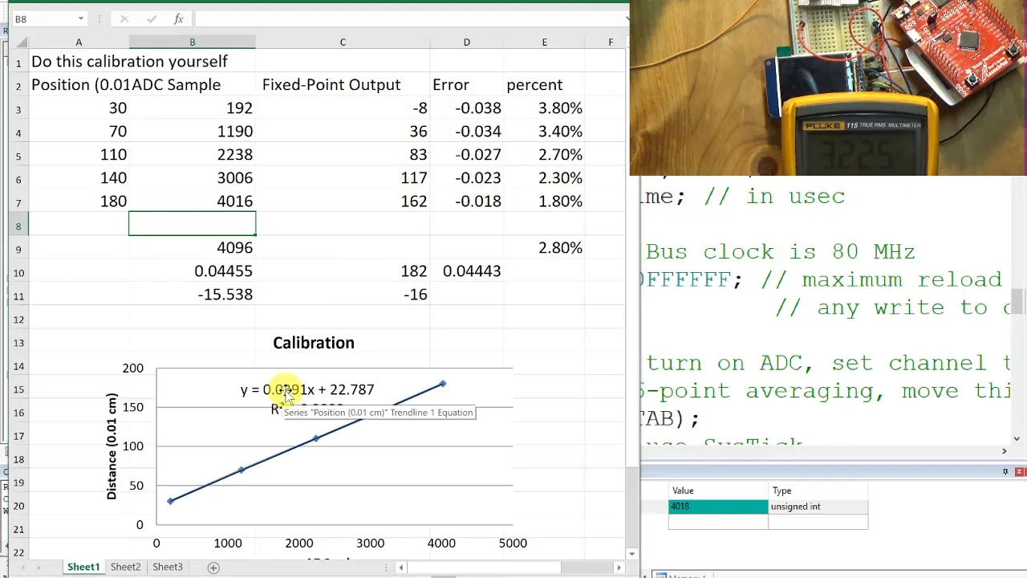Image resolution: width=1027 pixels, height=578 pixels.
Task: Select the Error cell showing -0.038
Action: 467,108
